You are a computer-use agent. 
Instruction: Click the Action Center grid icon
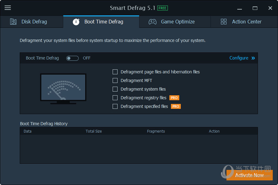[x=224, y=22]
